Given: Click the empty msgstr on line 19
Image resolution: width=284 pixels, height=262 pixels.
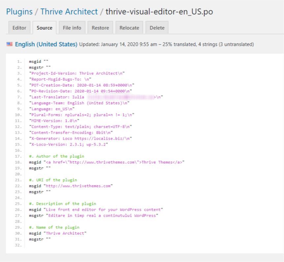Looking at the screenshot, I should click(x=40, y=168).
